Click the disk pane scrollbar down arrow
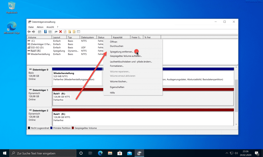The width and height of the screenshot is (263, 157). coord(236,124)
